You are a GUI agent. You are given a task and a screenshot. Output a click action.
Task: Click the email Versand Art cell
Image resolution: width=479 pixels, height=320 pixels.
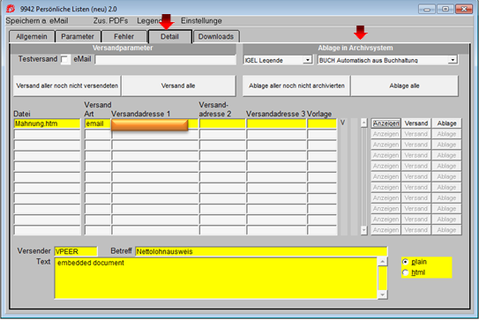coord(97,123)
